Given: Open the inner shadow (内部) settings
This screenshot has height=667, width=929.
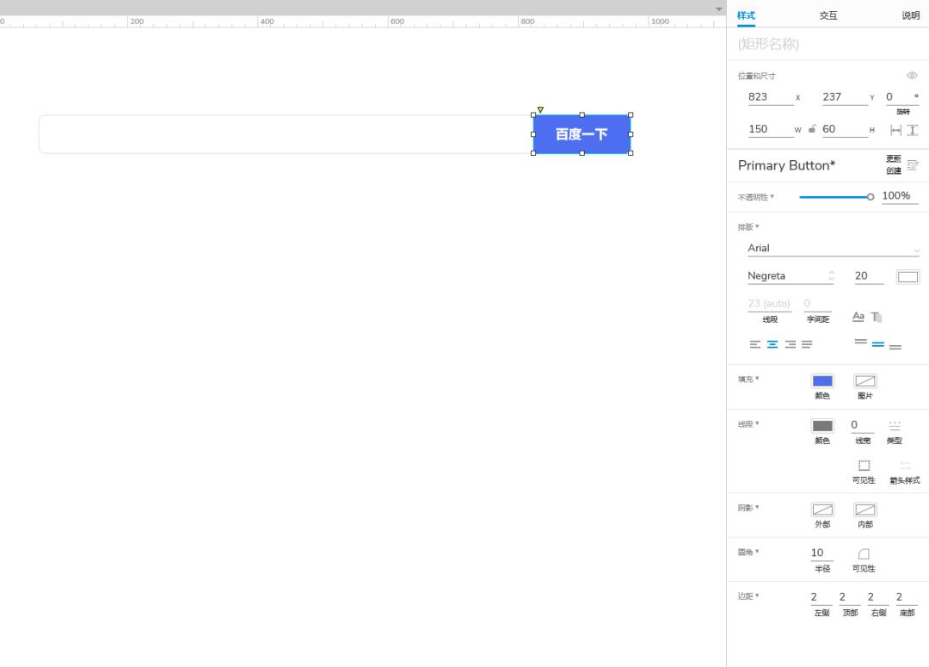Looking at the screenshot, I should pyautogui.click(x=865, y=510).
